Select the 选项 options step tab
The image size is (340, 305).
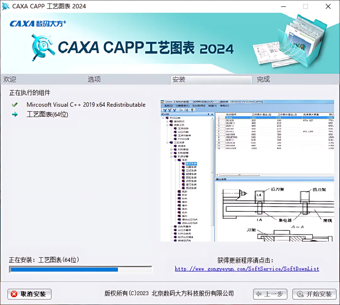(94, 79)
